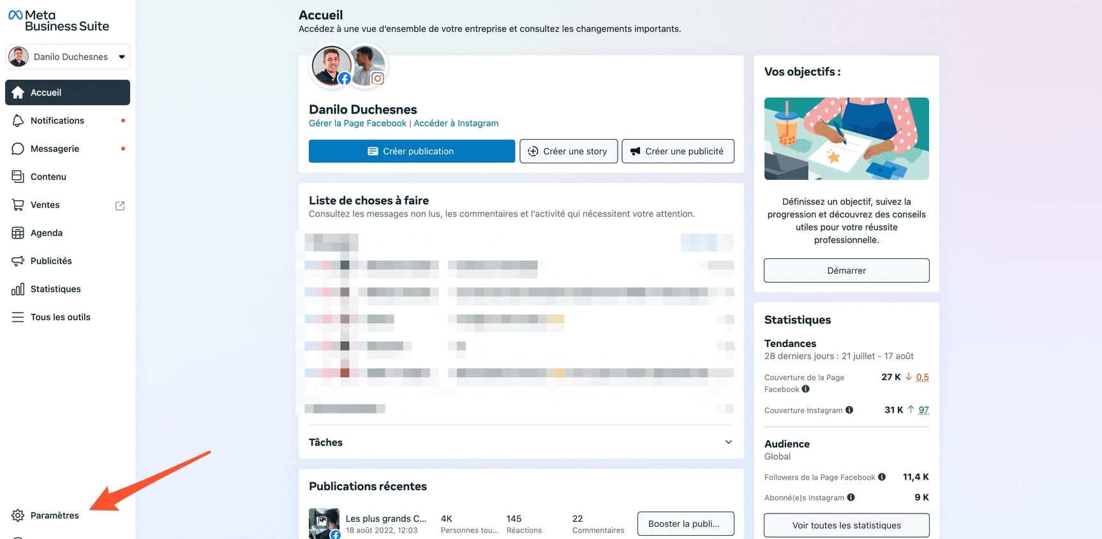Click info icon for Couverture de la Page Facebook
The width and height of the screenshot is (1102, 539).
point(806,389)
